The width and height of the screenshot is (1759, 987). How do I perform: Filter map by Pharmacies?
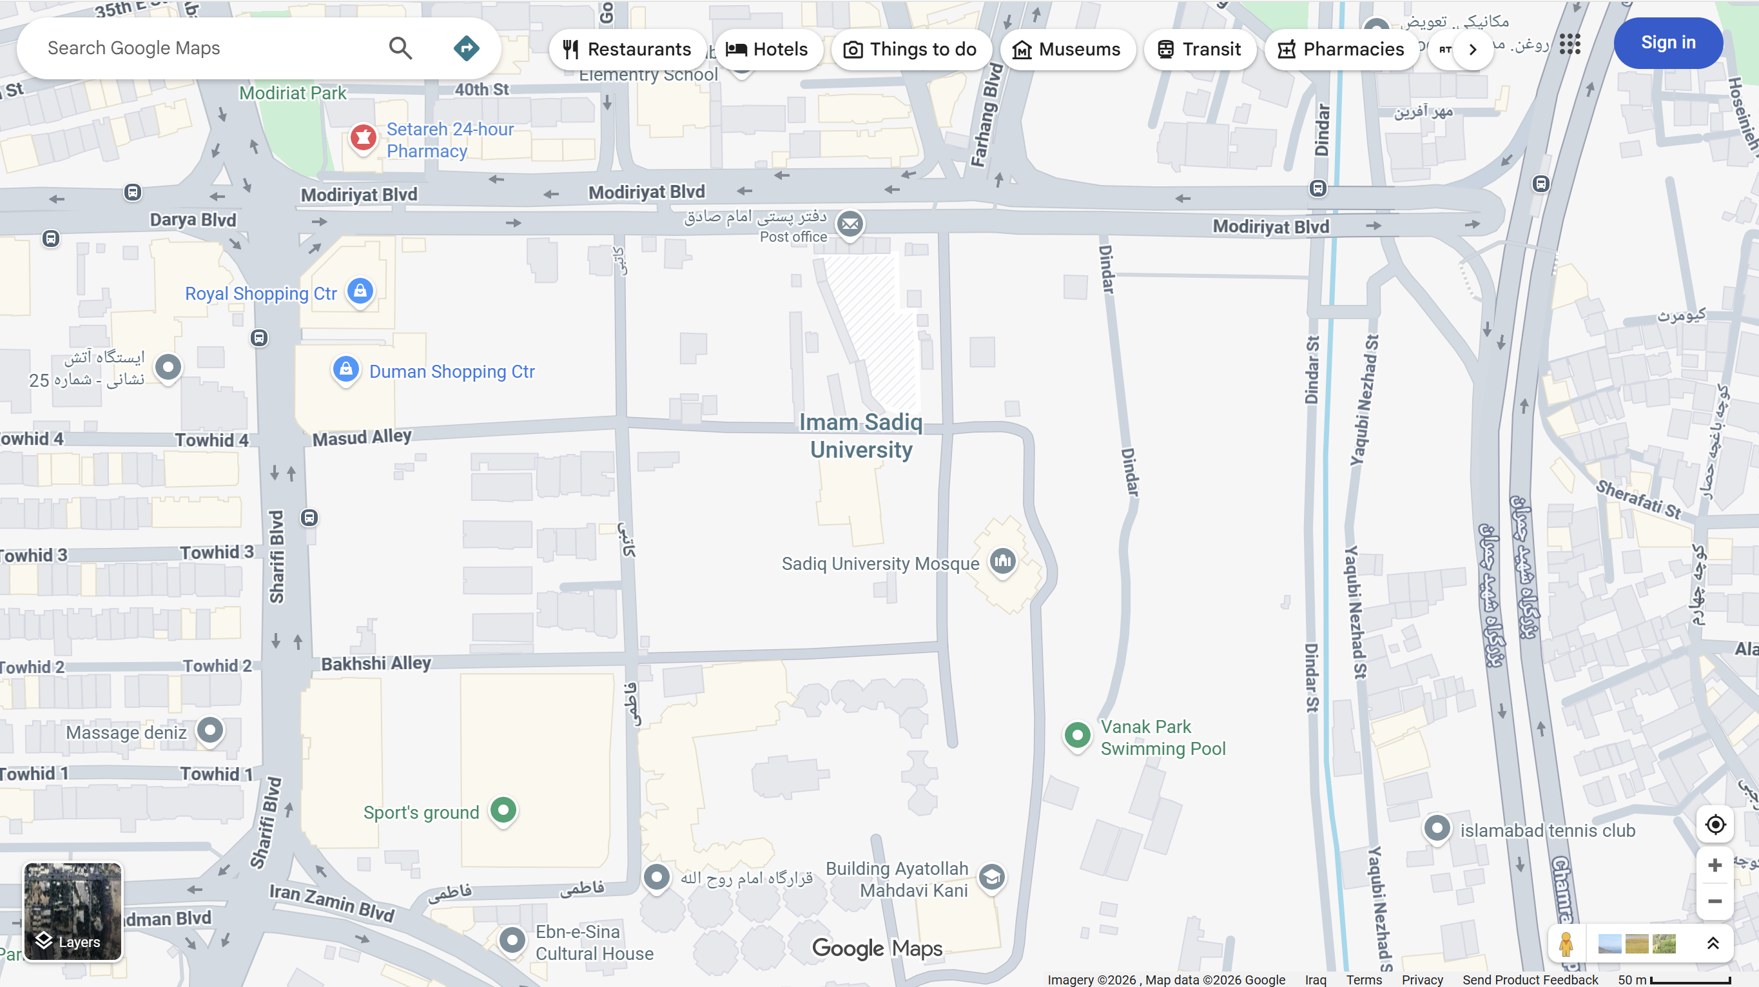[x=1341, y=49]
